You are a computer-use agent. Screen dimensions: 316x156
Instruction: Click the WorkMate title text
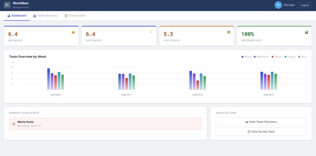point(21,3)
